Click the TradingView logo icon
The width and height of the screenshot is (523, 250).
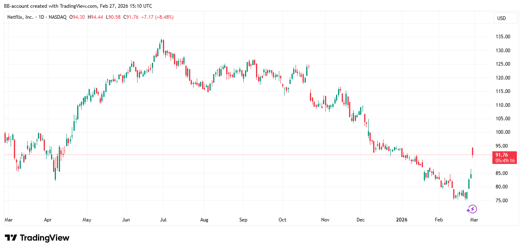click(x=11, y=238)
